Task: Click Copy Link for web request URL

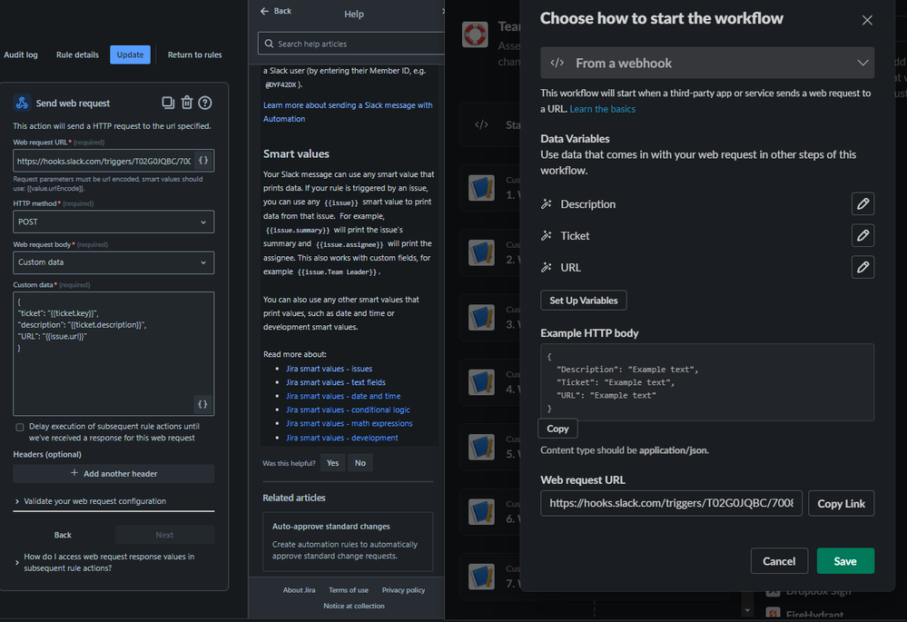Action: pyautogui.click(x=841, y=503)
